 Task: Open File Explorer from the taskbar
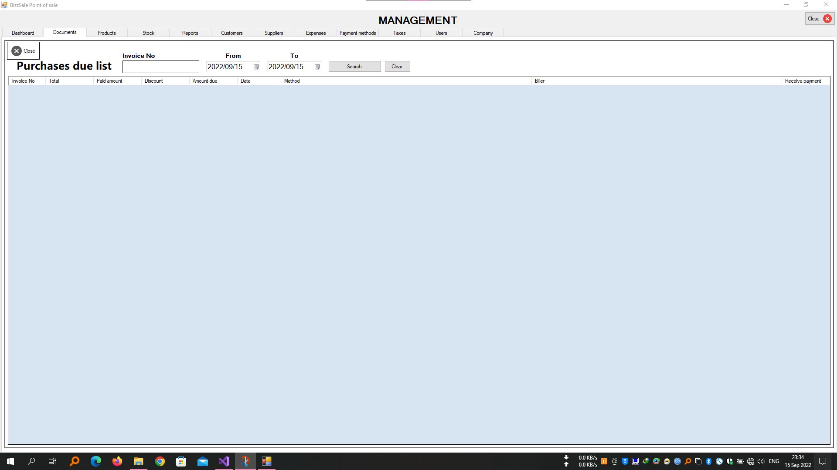tap(139, 461)
